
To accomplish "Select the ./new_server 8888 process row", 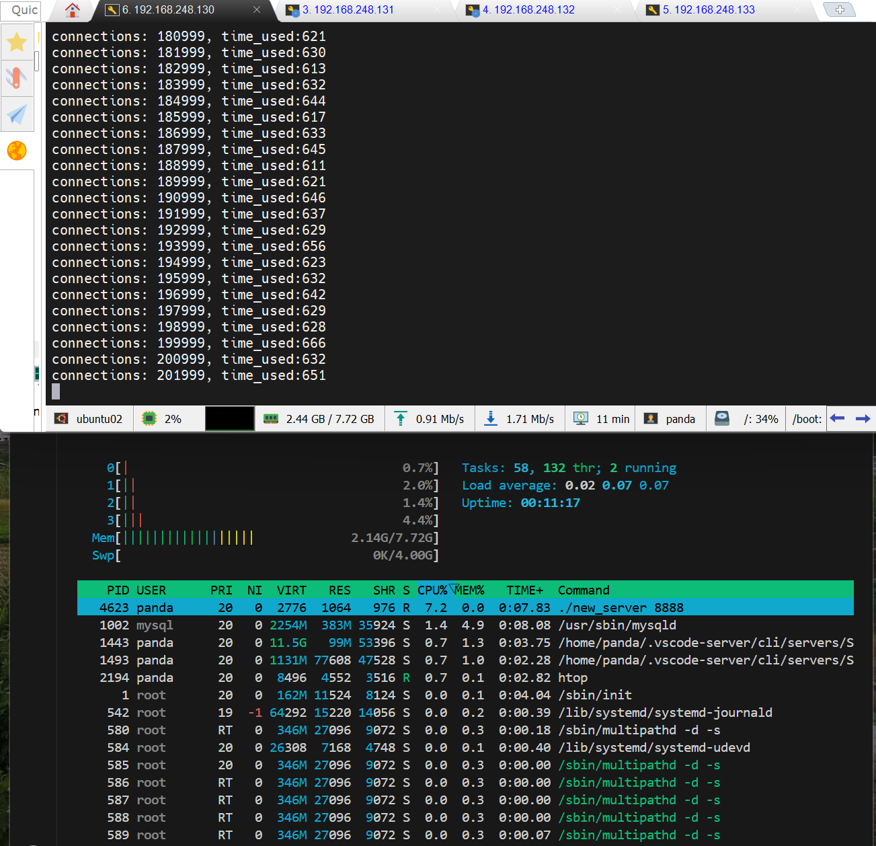I will click(x=465, y=607).
